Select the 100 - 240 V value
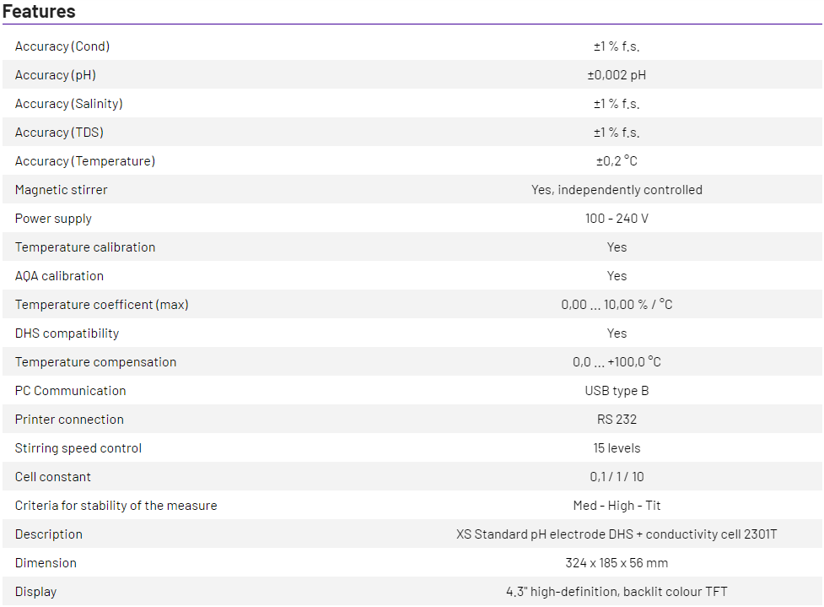 [617, 219]
